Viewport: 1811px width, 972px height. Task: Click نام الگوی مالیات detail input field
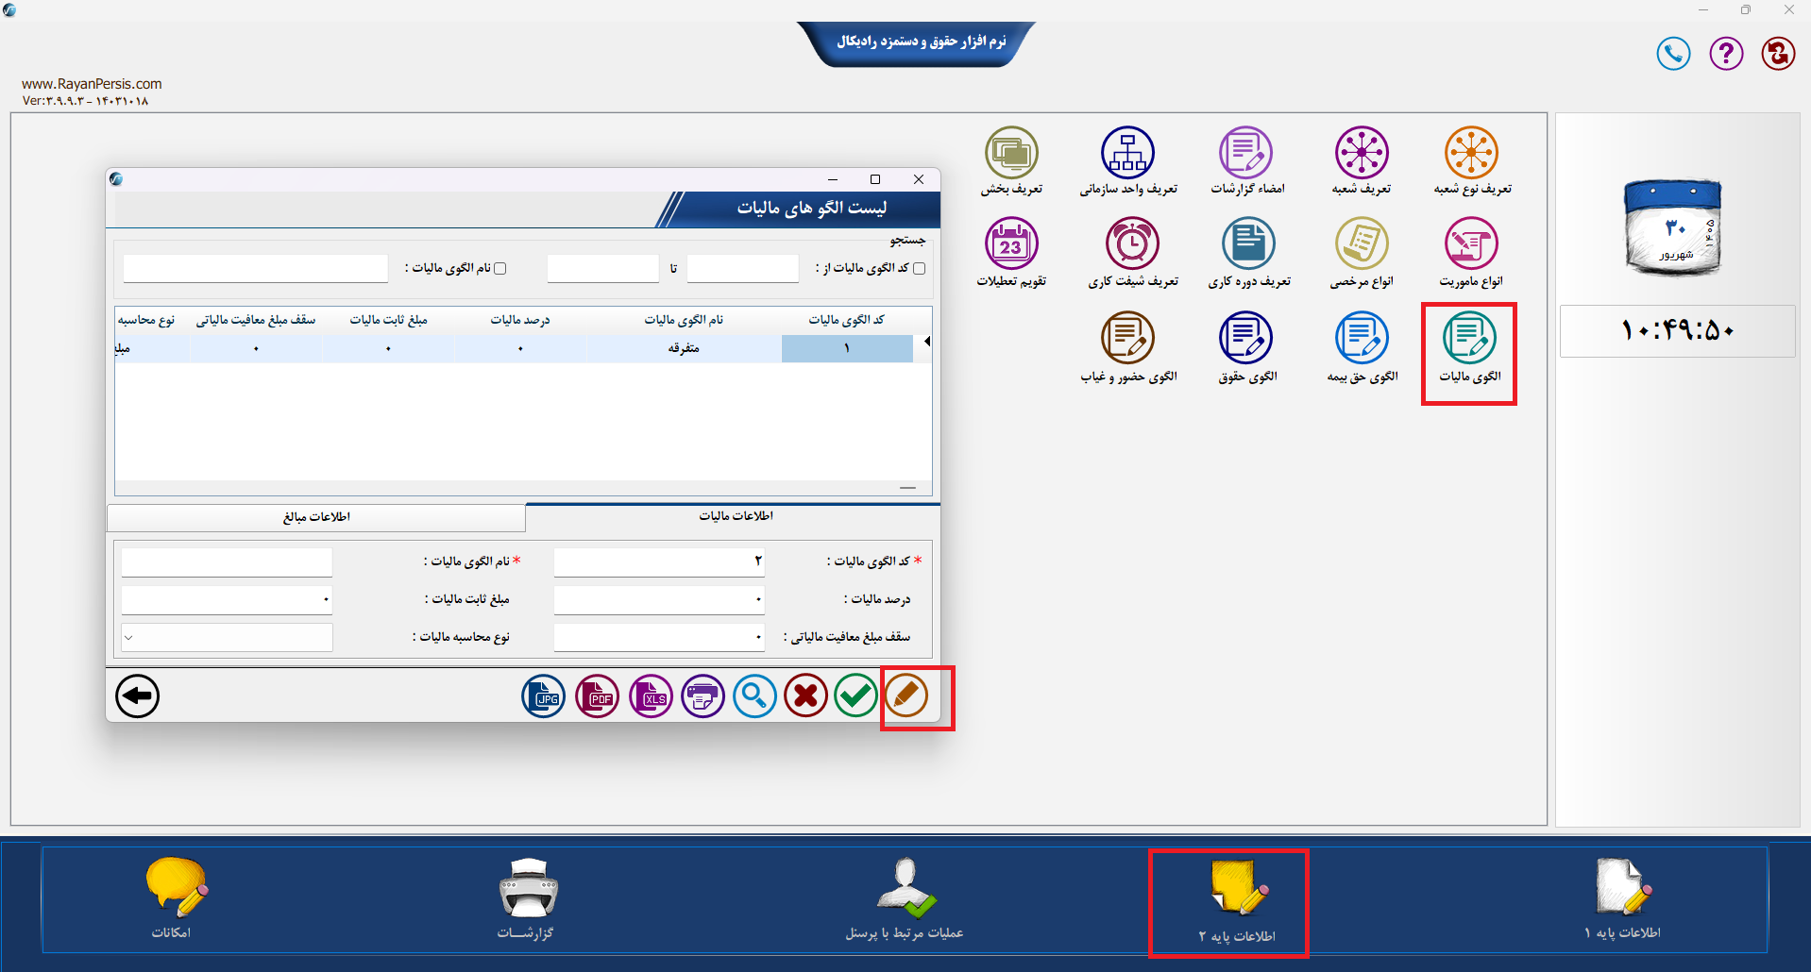tap(227, 562)
